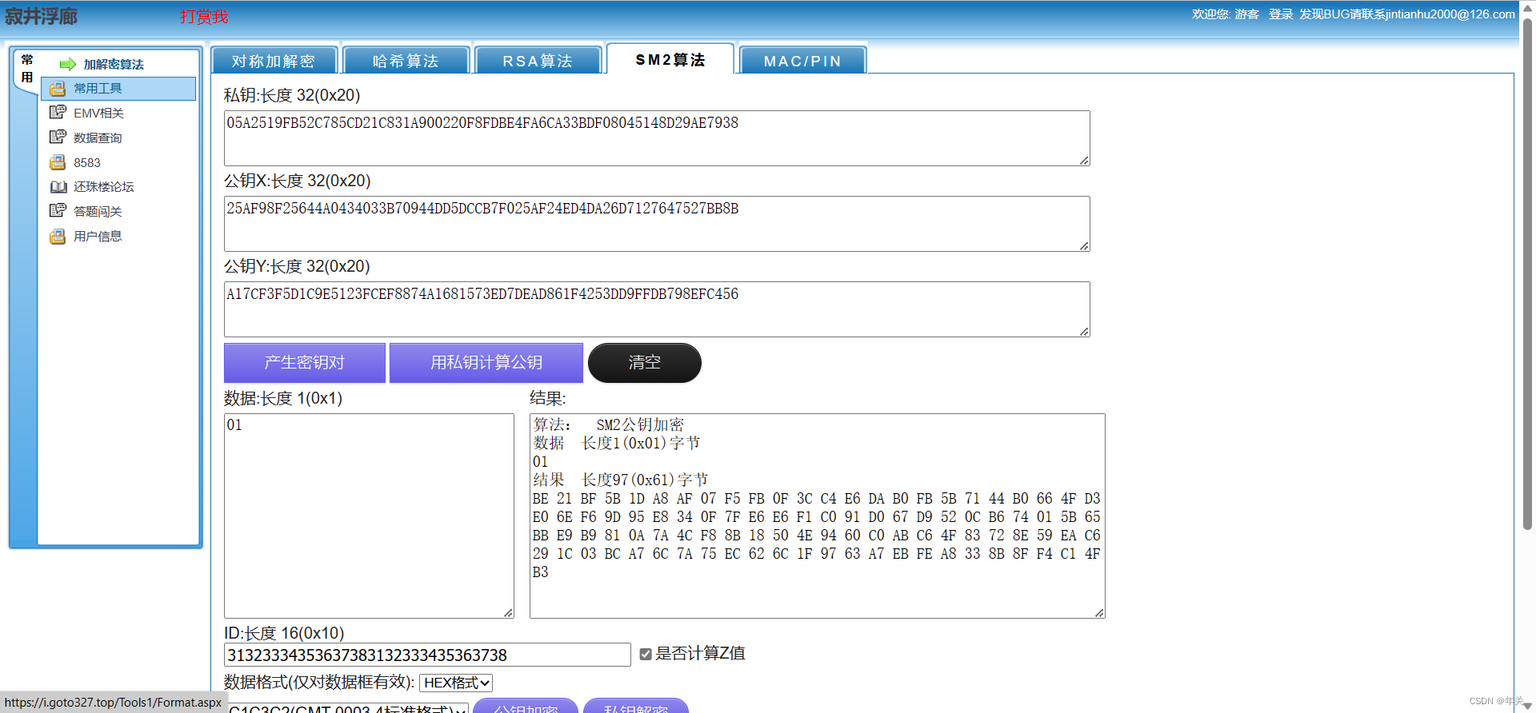The width and height of the screenshot is (1536, 713).
Task: Click the 公钥Y:长度 32(0x20) label
Action: pos(297,266)
